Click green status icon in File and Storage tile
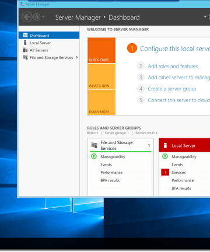This screenshot has height=252, width=210. (94, 156)
